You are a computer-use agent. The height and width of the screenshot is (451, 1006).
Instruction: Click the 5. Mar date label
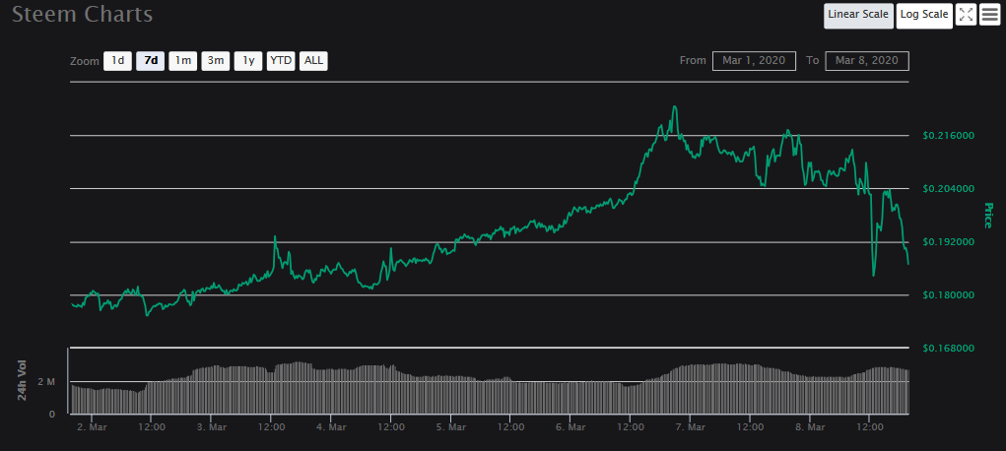click(449, 426)
